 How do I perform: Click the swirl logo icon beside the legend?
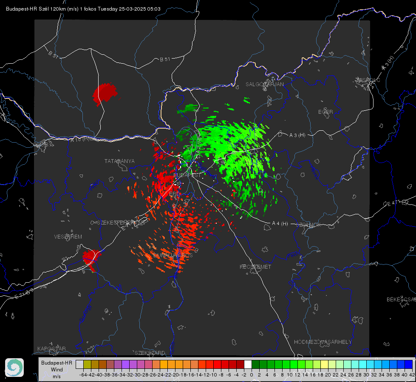pyautogui.click(x=14, y=368)
